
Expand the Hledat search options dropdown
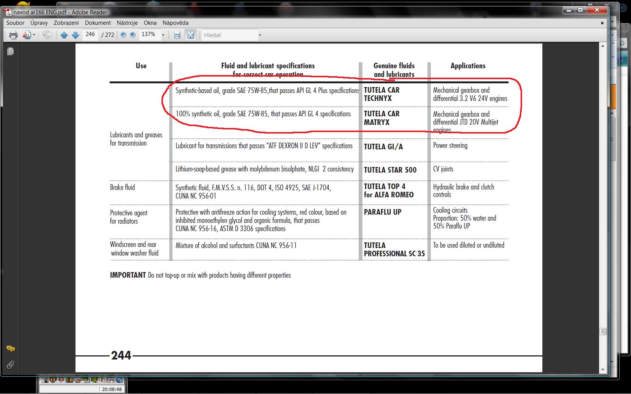pos(260,35)
